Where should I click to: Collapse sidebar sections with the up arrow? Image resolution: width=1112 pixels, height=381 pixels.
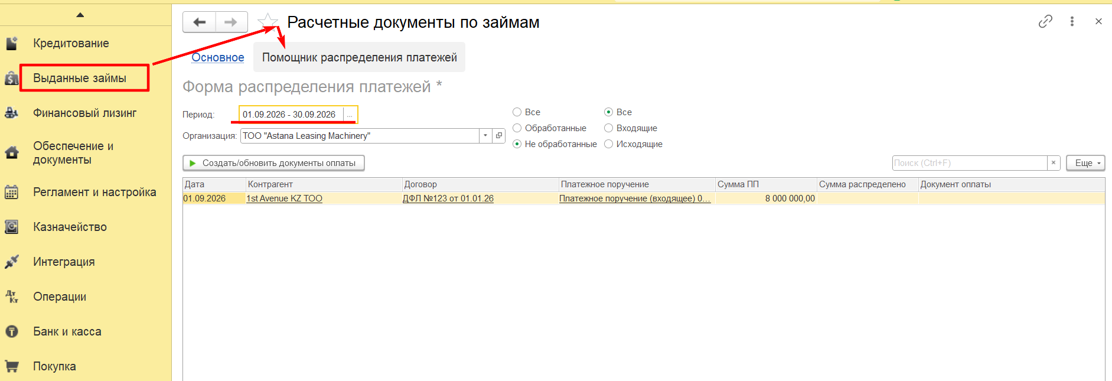80,15
